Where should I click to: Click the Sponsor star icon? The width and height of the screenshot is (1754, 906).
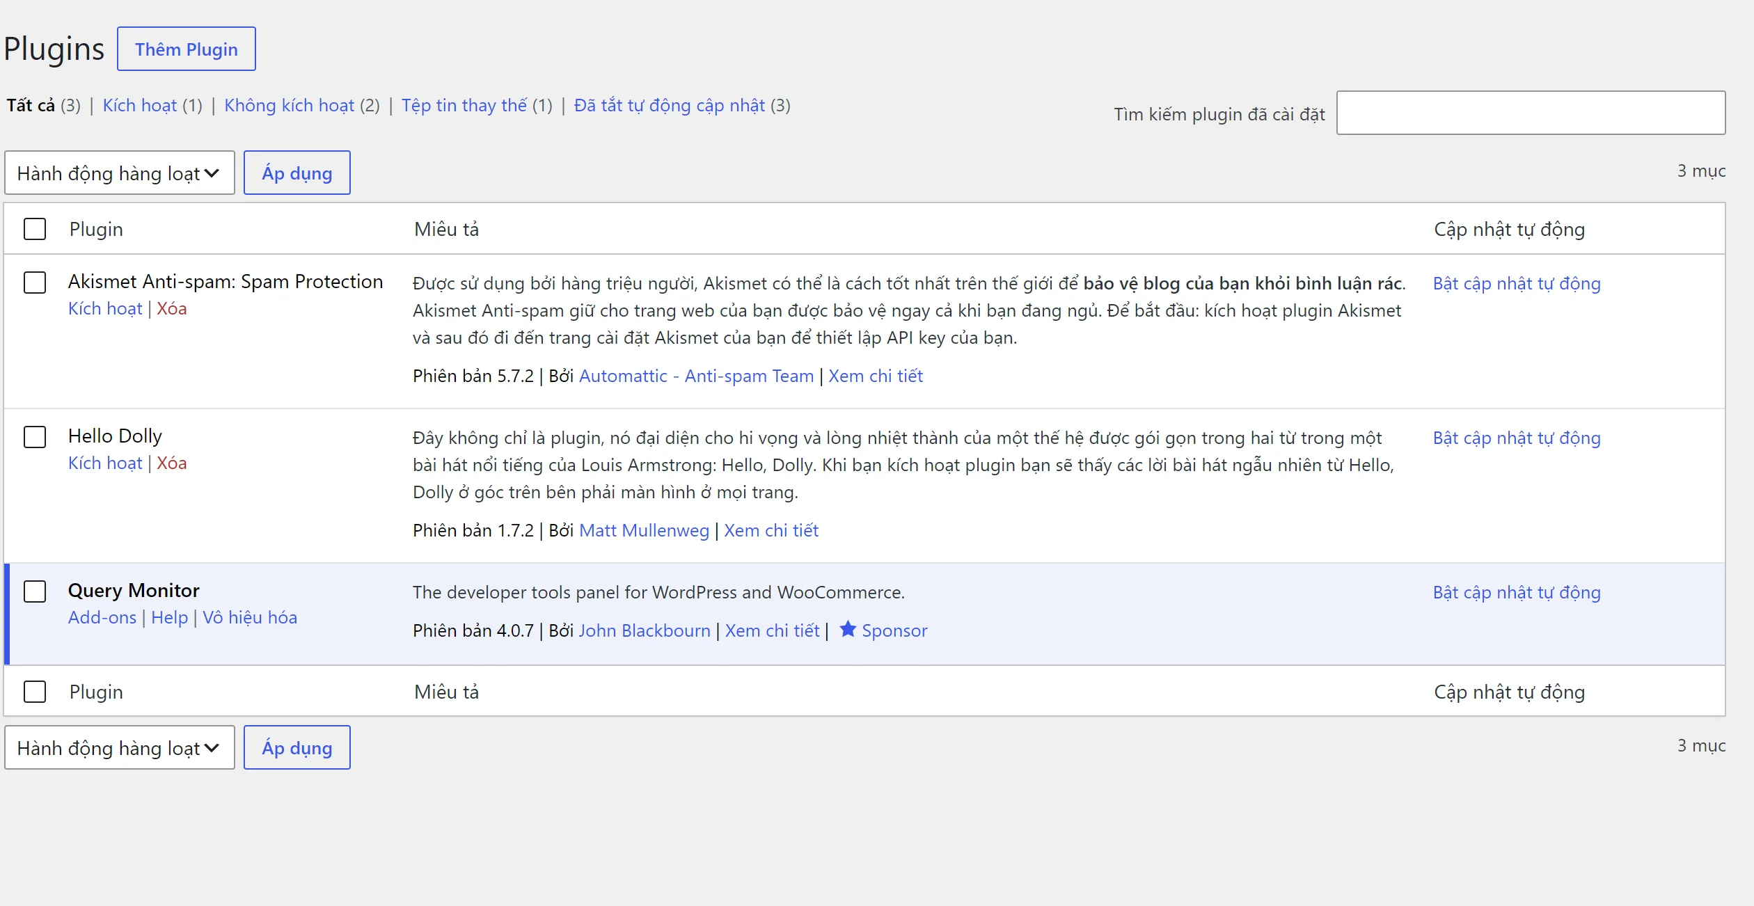(847, 629)
